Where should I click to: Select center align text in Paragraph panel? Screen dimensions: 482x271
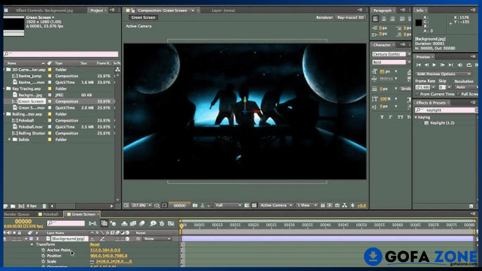click(x=384, y=19)
